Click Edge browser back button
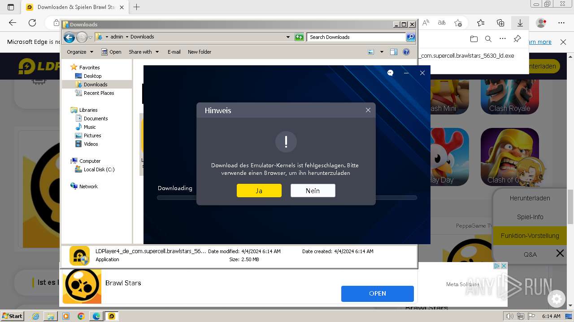The width and height of the screenshot is (574, 322). 13,23
